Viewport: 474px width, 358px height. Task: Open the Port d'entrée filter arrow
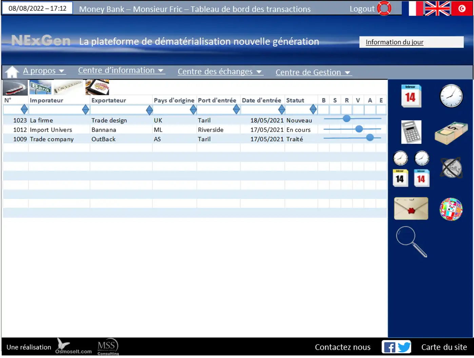pos(236,109)
